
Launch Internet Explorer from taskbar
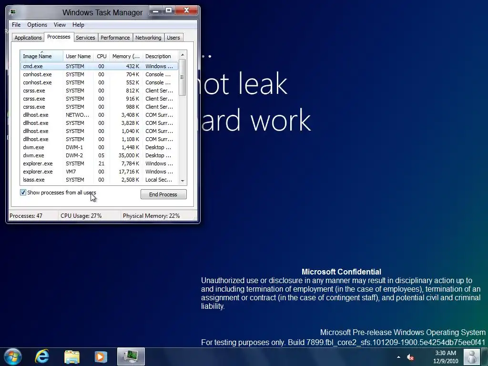tap(42, 356)
